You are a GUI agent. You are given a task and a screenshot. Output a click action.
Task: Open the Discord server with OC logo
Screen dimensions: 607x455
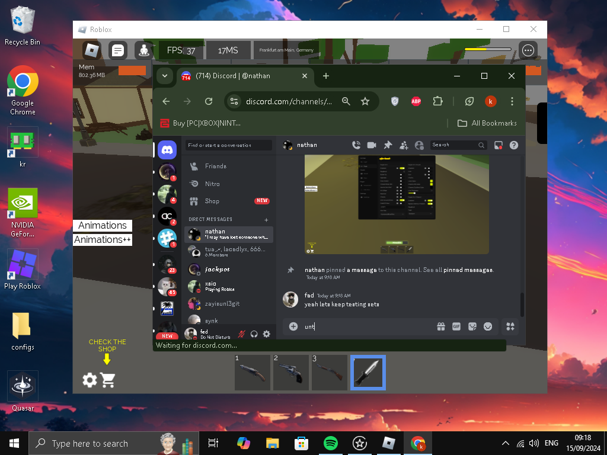coord(167,216)
